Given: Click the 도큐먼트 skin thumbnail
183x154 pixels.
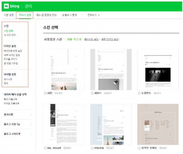Looking at the screenshot, I should [158, 69].
